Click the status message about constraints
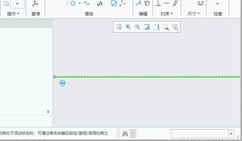 [54, 133]
